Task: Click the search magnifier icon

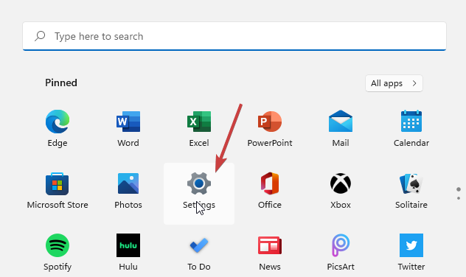Action: coord(40,36)
